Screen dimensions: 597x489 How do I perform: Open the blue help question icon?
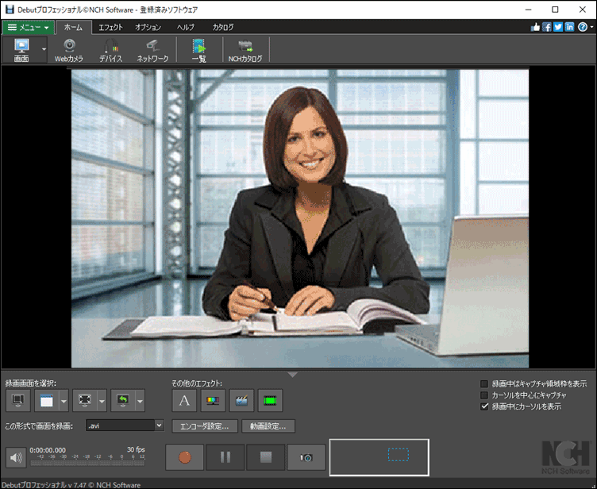[x=583, y=27]
